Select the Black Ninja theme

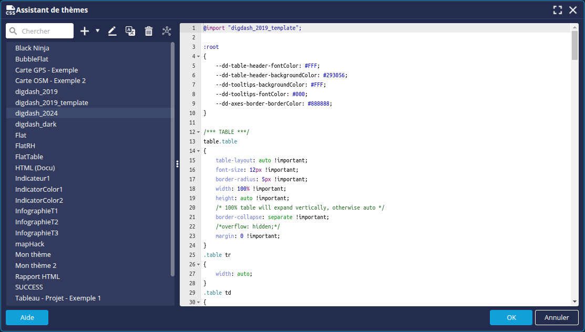32,48
